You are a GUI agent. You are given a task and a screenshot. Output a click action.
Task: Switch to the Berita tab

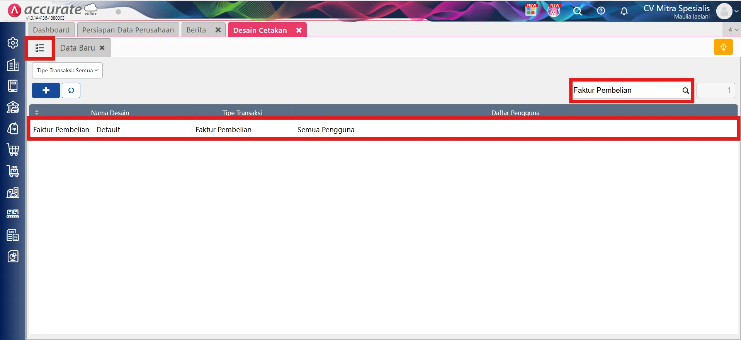tap(196, 30)
